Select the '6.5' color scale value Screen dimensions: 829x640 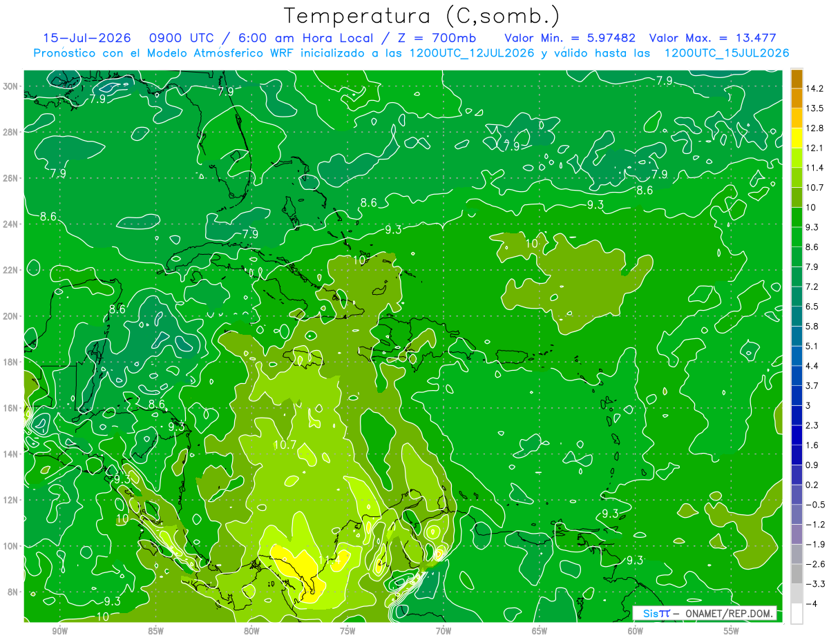(x=813, y=307)
